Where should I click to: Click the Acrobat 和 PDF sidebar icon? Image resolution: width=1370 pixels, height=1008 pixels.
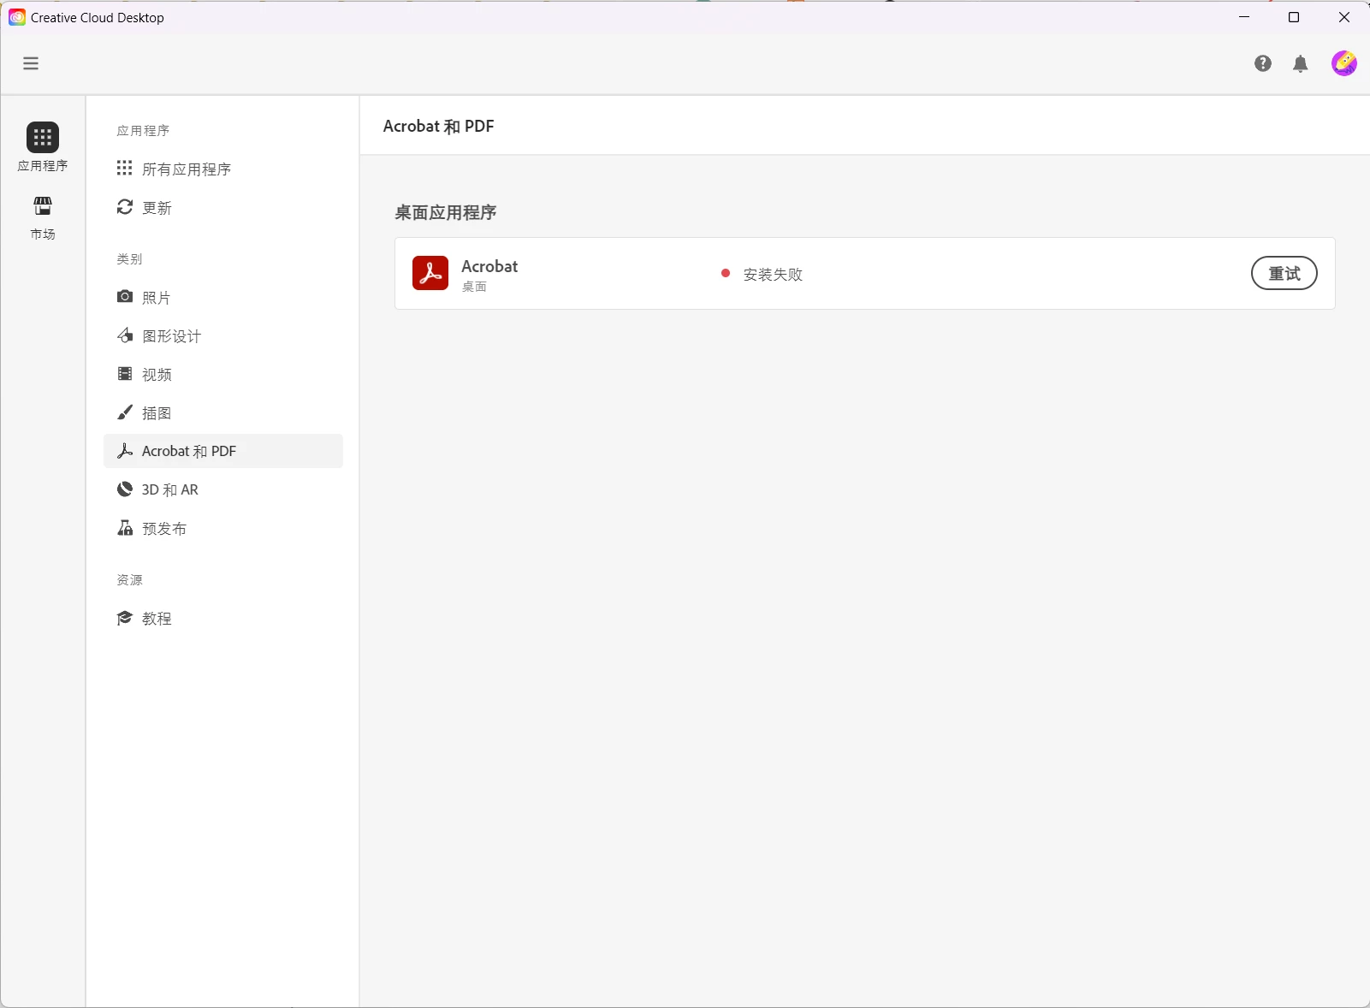[x=125, y=451]
